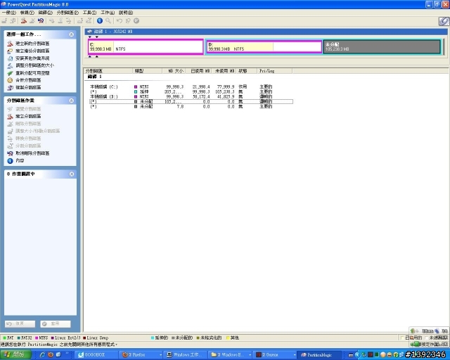Click 複製分割磁區 icon in task panel
The height and width of the screenshot is (360, 450).
(10, 88)
